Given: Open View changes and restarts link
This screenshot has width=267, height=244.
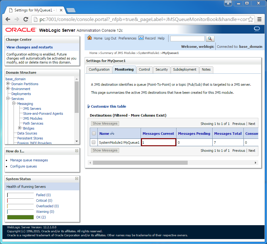Looking at the screenshot, I should [x=30, y=47].
